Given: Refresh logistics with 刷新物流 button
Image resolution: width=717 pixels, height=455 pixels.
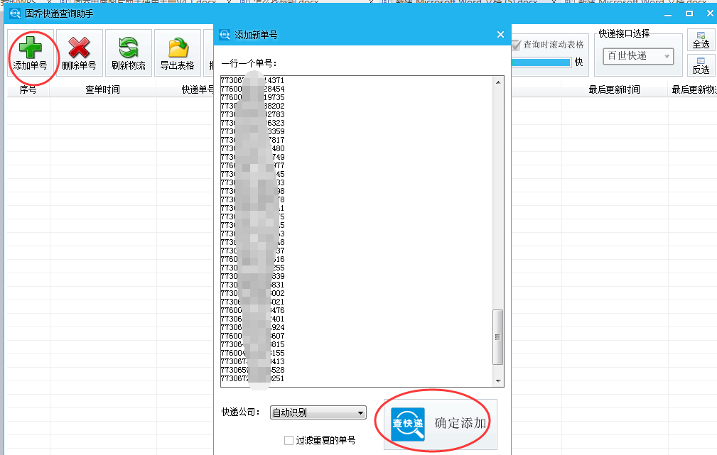Looking at the screenshot, I should click(129, 53).
